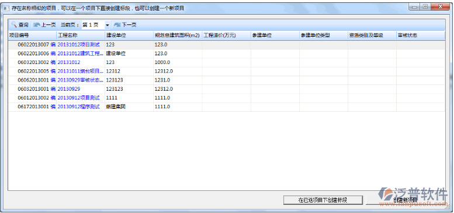Click the magnifier Query icon in toolbar
The height and width of the screenshot is (213, 454).
pos(14,25)
